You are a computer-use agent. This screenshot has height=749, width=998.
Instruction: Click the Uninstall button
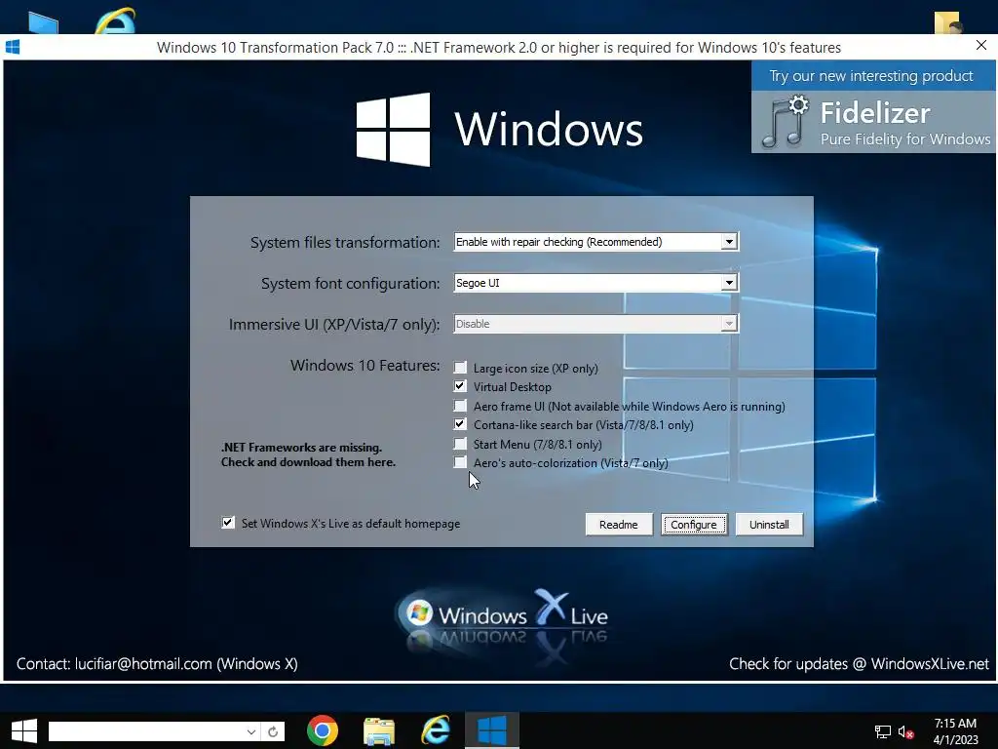(x=769, y=524)
